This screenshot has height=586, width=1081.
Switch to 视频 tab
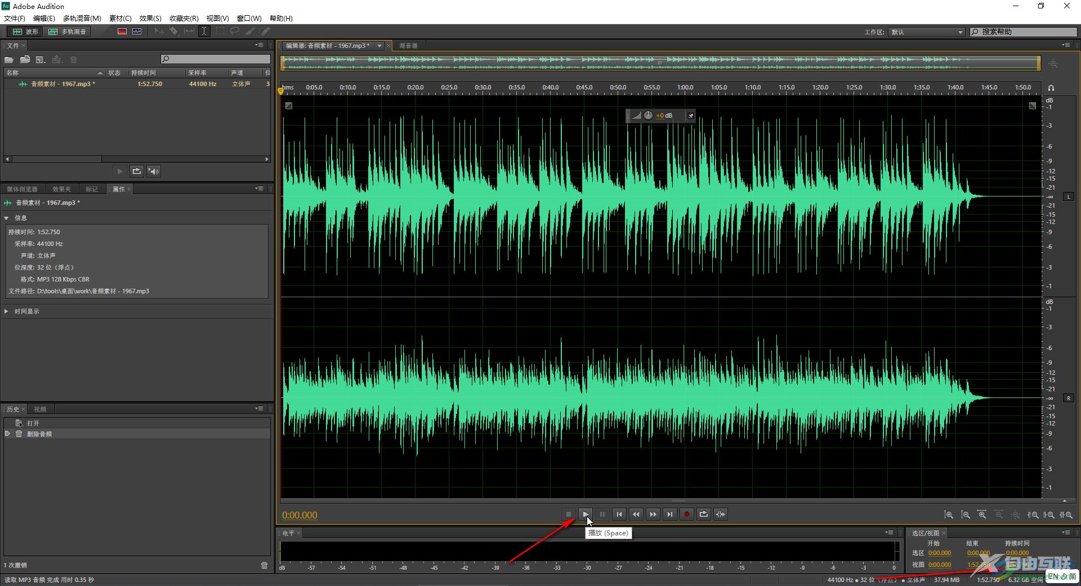tap(40, 409)
